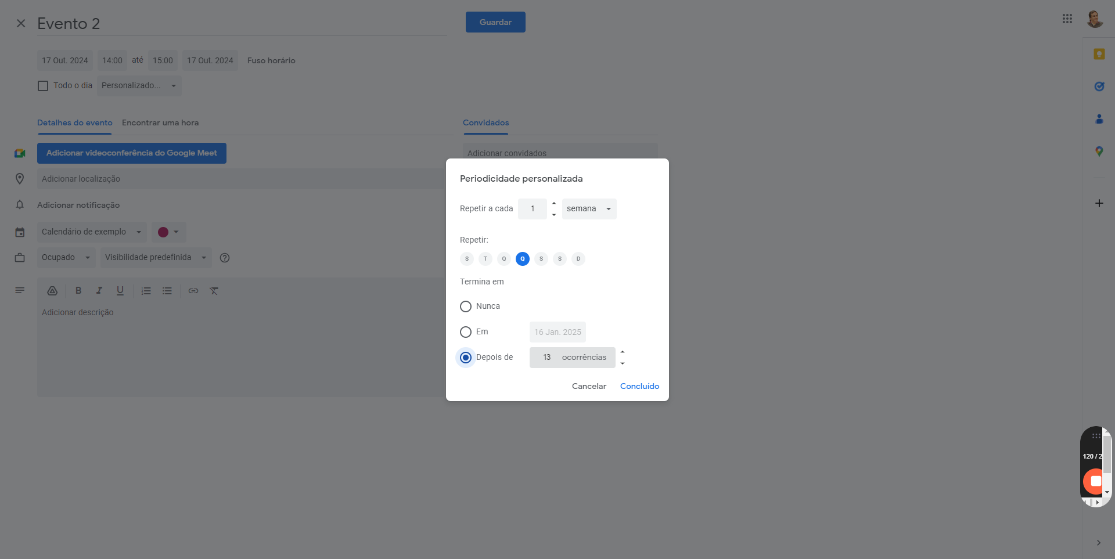The width and height of the screenshot is (1115, 559).
Task: Insert a link in the description
Action: 193,291
